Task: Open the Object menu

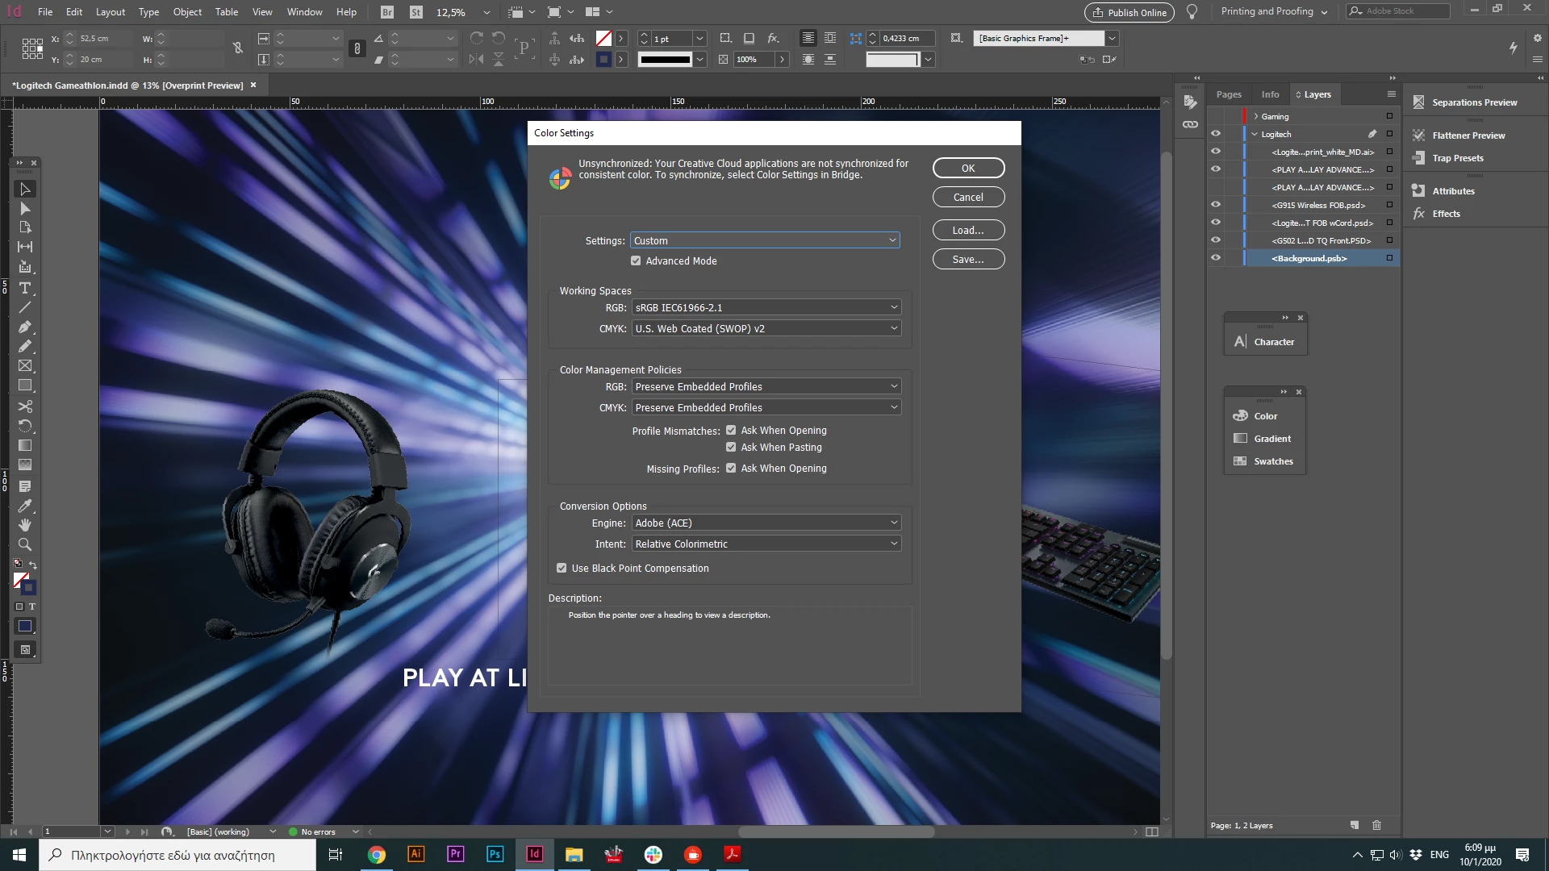Action: [x=187, y=12]
